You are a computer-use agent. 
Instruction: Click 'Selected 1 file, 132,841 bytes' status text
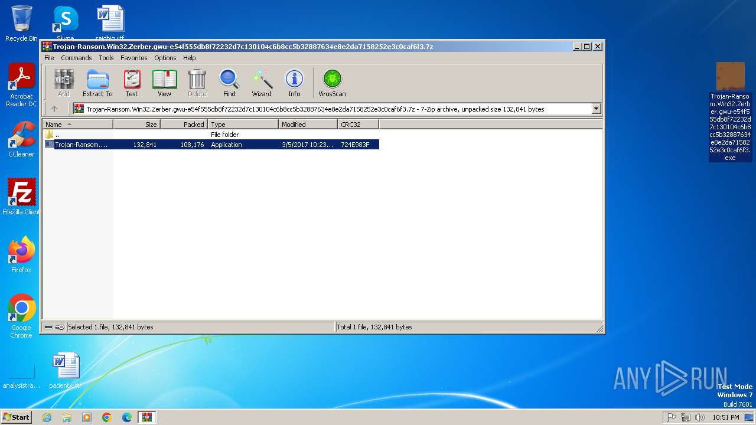(110, 327)
